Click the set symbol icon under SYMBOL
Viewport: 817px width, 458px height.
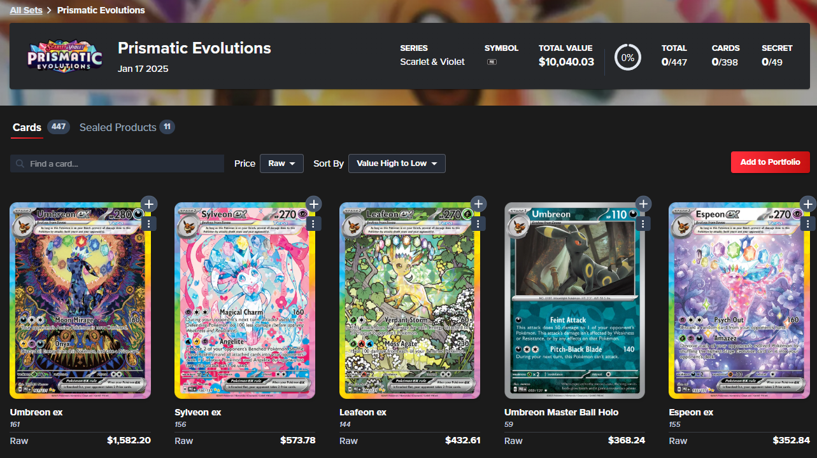(x=492, y=62)
